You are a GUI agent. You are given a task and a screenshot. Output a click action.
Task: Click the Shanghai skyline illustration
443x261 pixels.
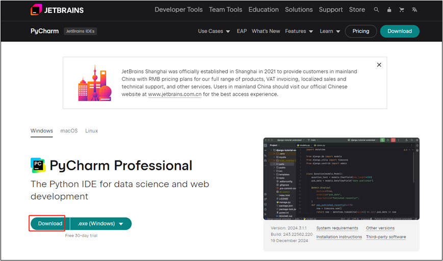coord(95,83)
